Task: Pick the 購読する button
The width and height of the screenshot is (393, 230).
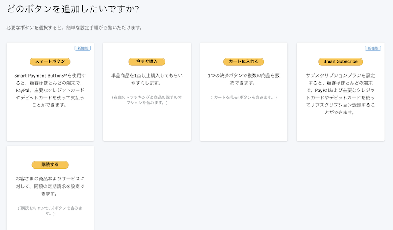Action: (50, 165)
